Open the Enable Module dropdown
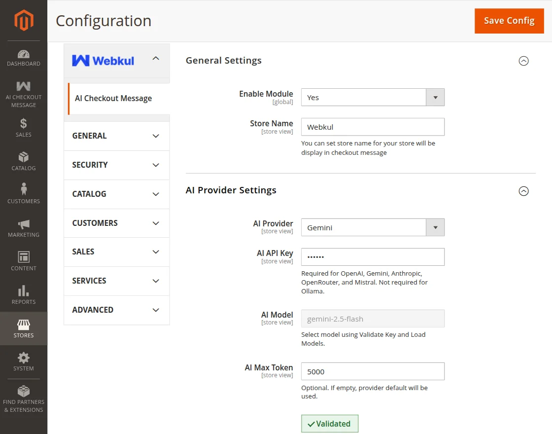This screenshot has width=552, height=434. coord(373,97)
